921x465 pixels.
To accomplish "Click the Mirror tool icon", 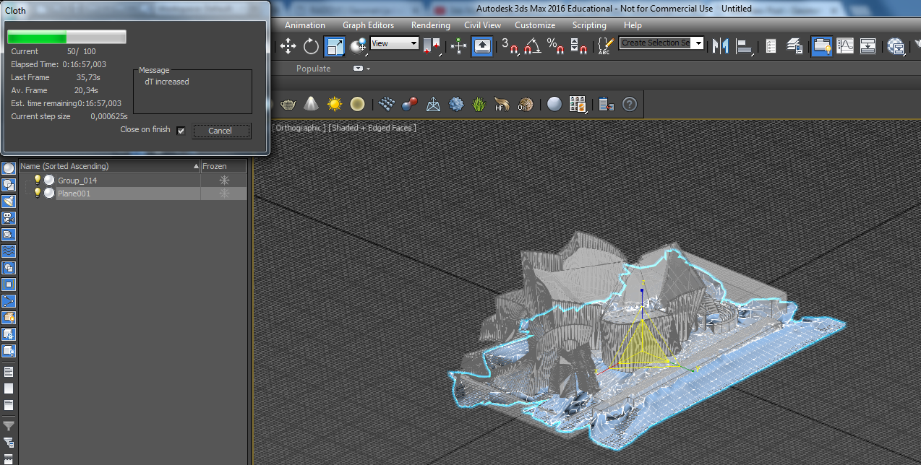I will (720, 46).
